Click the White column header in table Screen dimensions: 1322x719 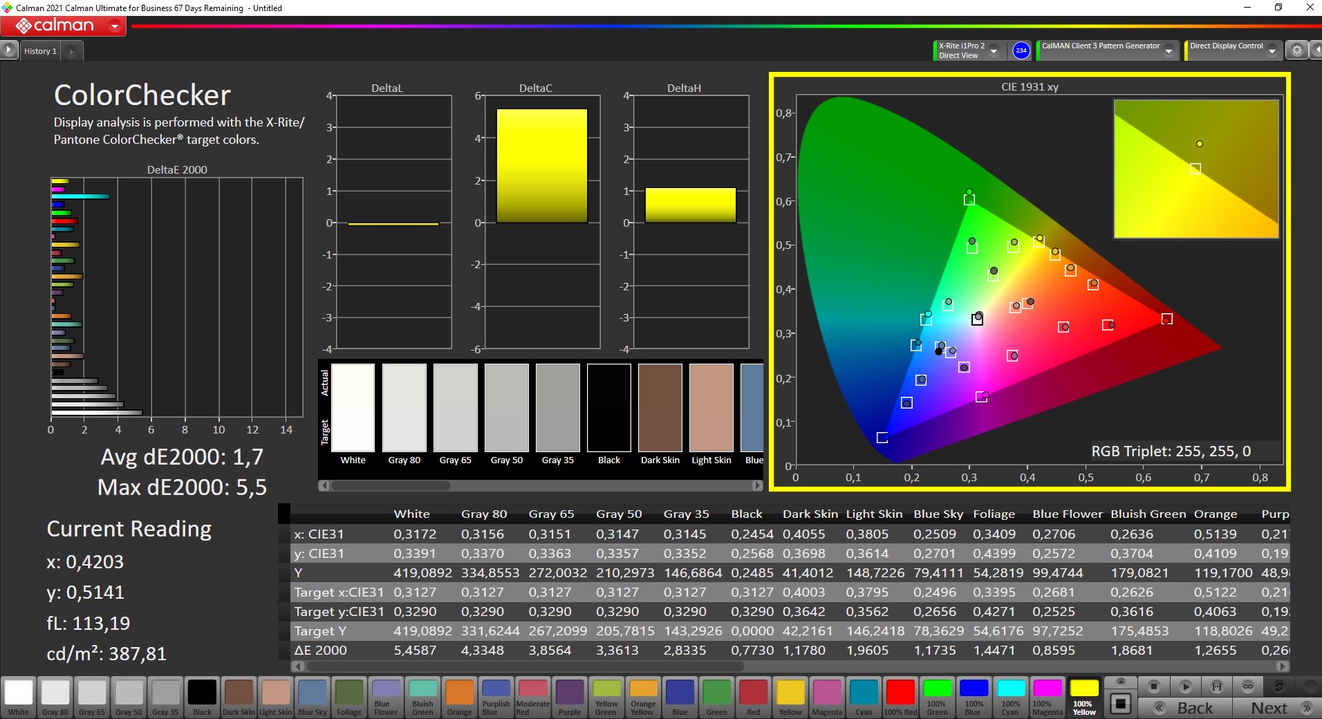tap(411, 514)
